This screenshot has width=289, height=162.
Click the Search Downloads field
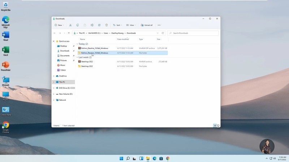click(193, 33)
